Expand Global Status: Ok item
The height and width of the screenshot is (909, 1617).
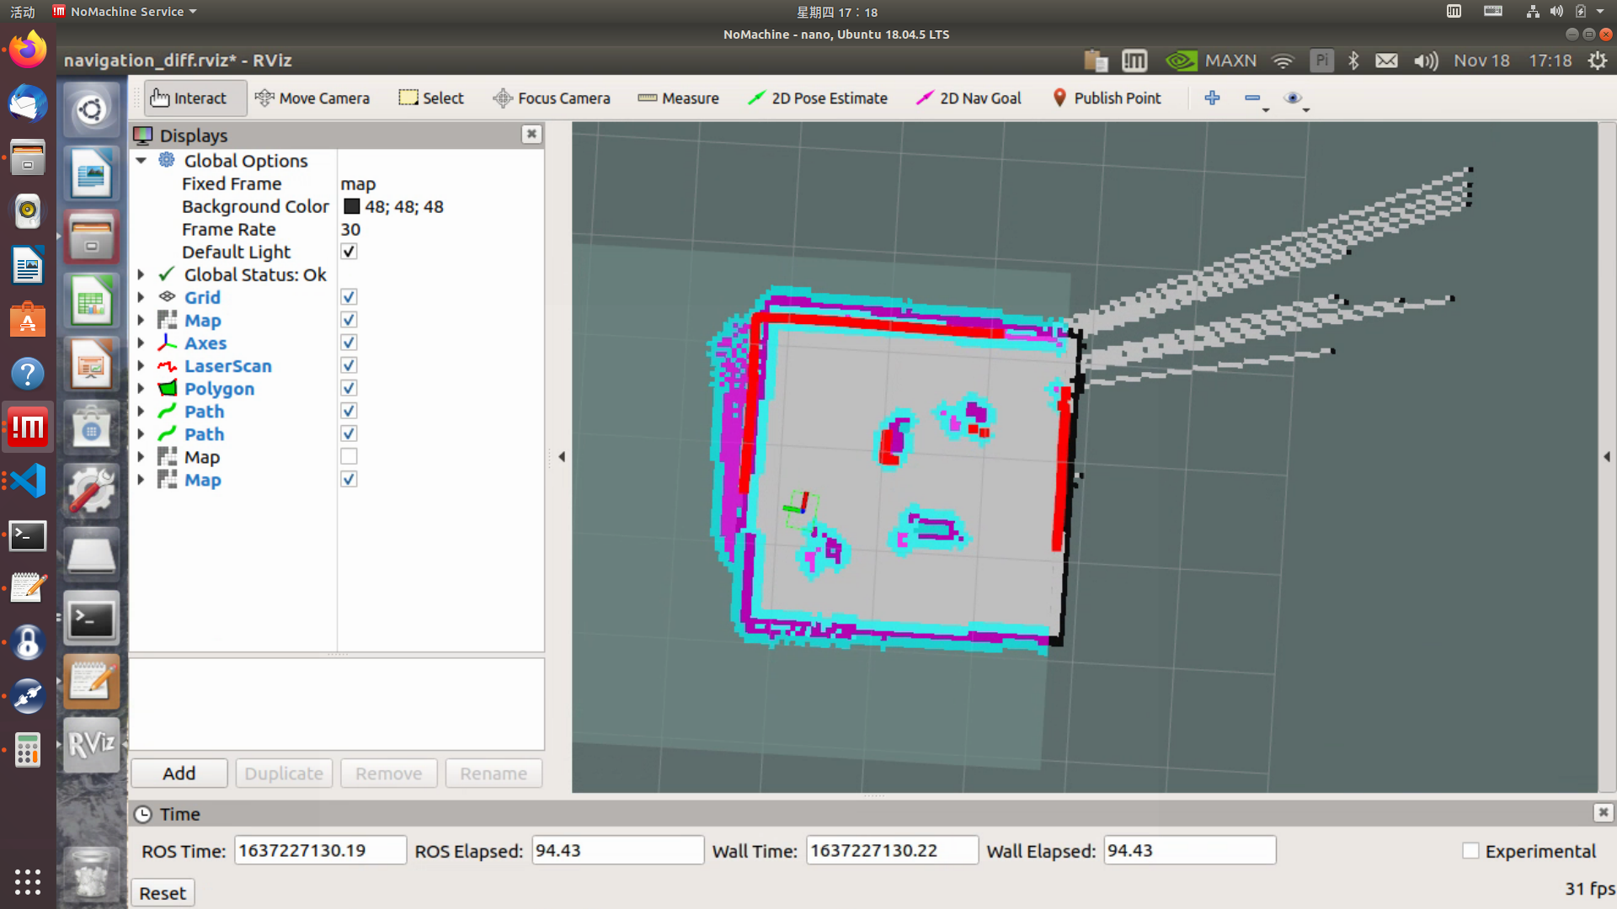click(x=141, y=274)
